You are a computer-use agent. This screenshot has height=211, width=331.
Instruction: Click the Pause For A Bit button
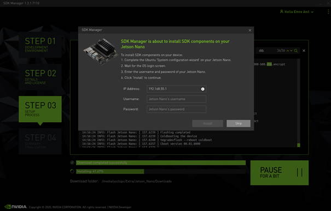[280, 173]
